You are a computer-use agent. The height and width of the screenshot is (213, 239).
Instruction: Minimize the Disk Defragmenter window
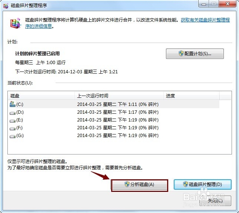(x=204, y=4)
